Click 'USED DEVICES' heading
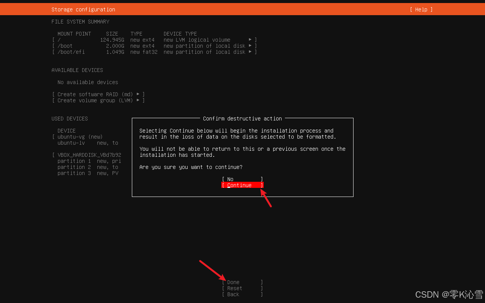This screenshot has height=303, width=485. [70, 119]
